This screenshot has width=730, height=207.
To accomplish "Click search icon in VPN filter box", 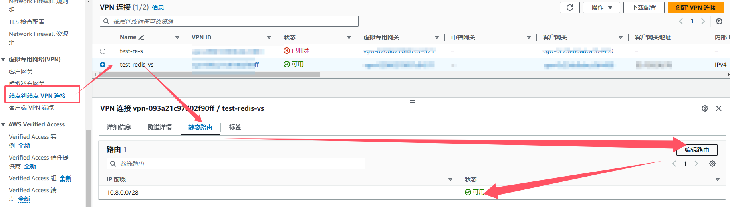I will click(x=106, y=21).
